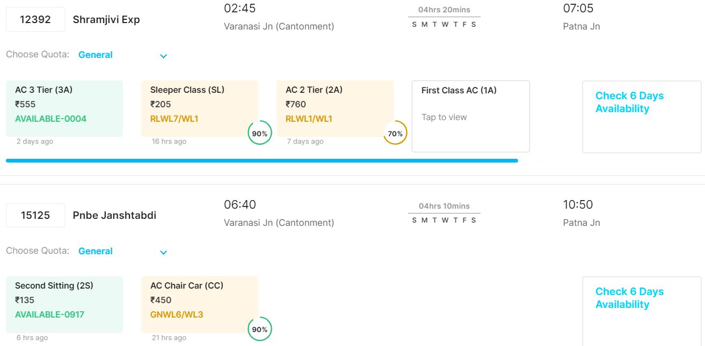The height and width of the screenshot is (346, 705).
Task: Select the Second Sitting (2S) card
Action: pos(64,304)
